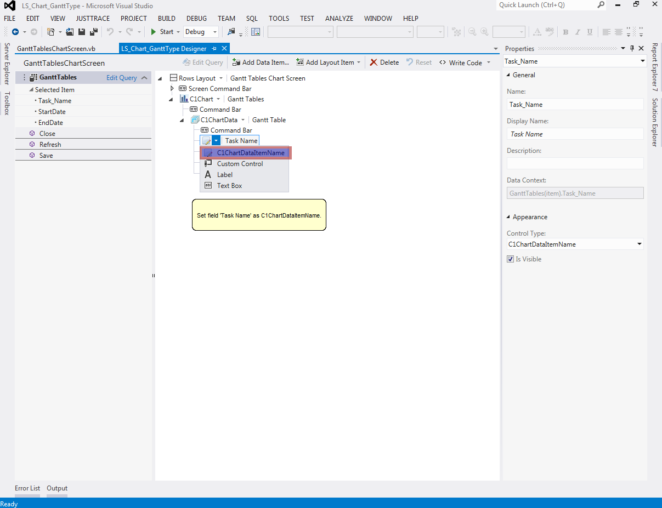Open the BUILD menu
Image resolution: width=662 pixels, height=508 pixels.
click(167, 18)
